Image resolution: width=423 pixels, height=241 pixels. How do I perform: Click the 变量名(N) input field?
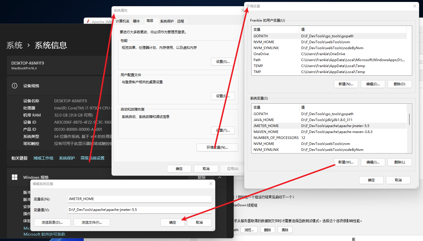[140, 199]
